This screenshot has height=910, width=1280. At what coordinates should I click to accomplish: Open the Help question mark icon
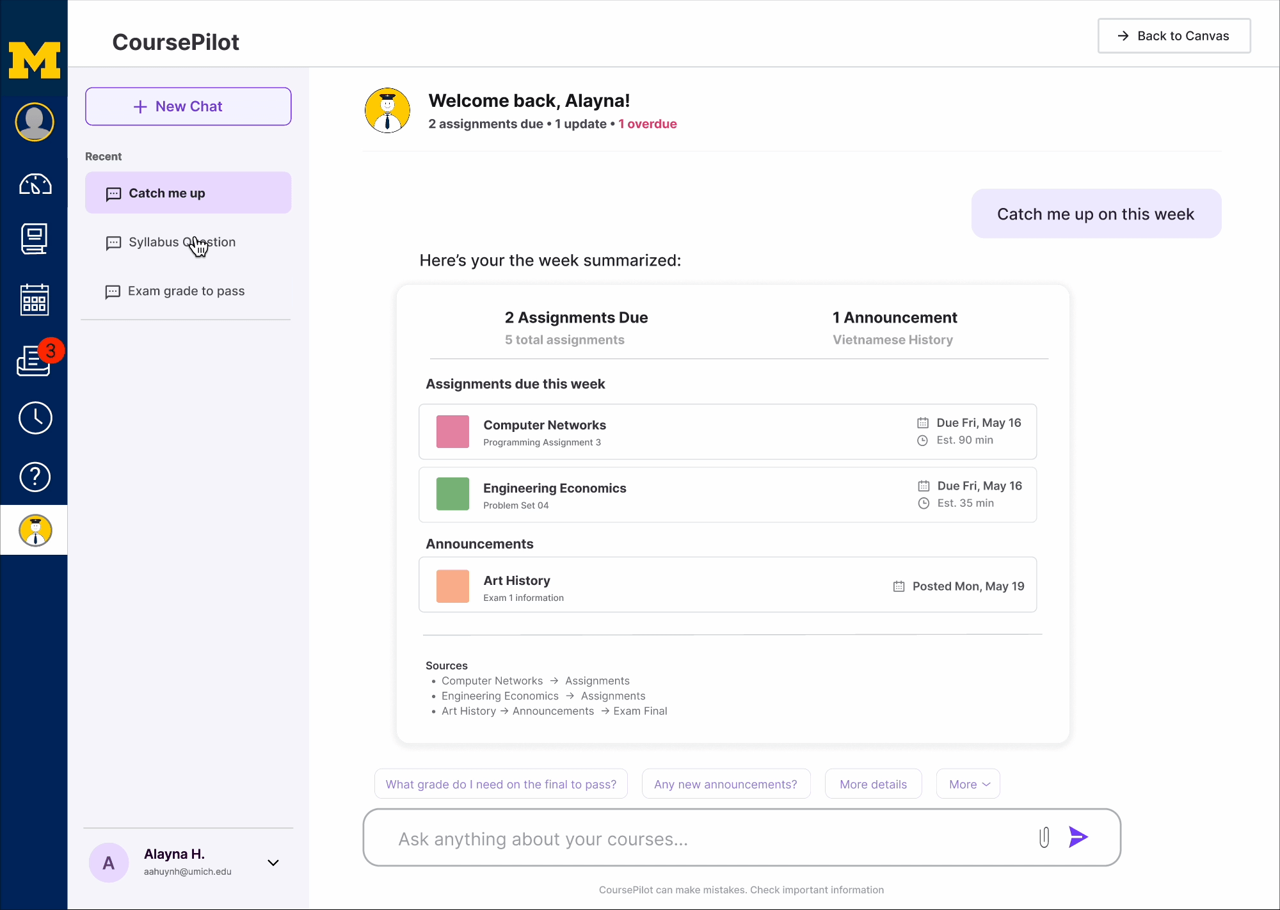click(35, 477)
